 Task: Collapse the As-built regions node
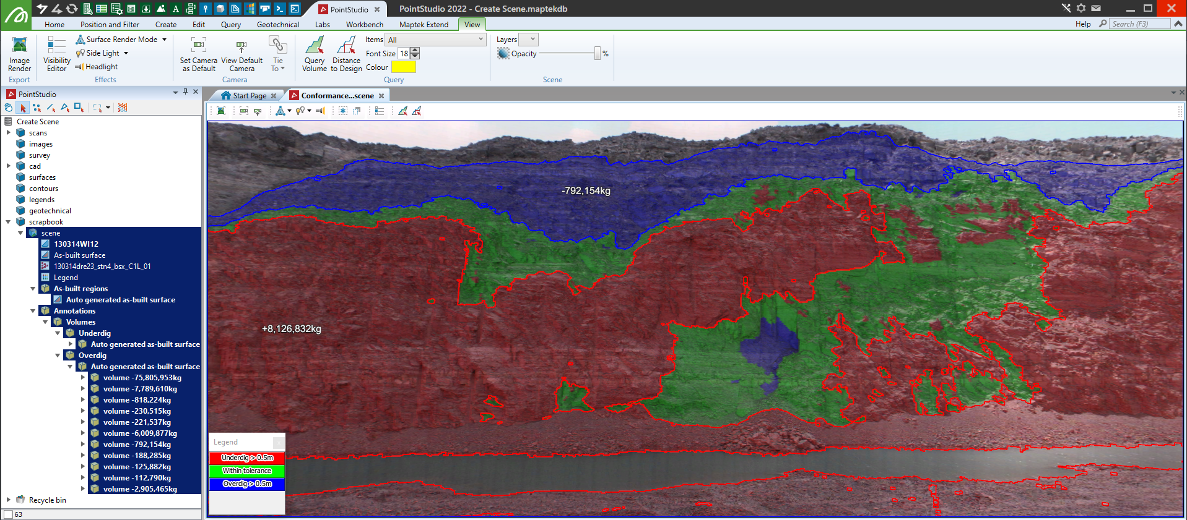click(33, 288)
